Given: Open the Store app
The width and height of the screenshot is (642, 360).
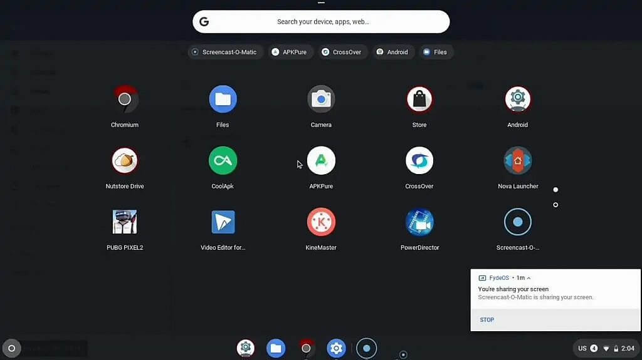Looking at the screenshot, I should pos(419,99).
